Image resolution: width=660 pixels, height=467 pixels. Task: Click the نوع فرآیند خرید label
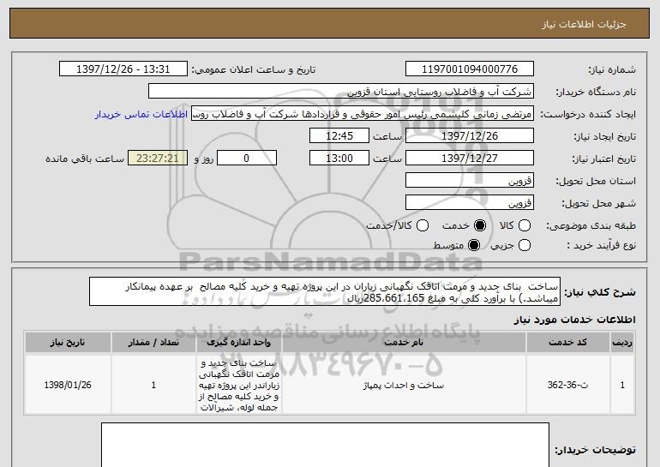[x=602, y=245]
